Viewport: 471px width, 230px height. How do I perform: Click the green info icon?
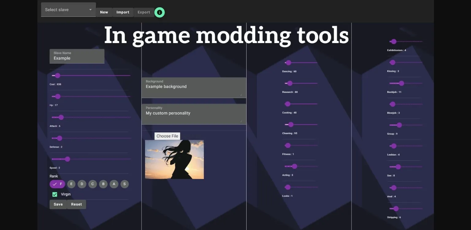point(159,12)
